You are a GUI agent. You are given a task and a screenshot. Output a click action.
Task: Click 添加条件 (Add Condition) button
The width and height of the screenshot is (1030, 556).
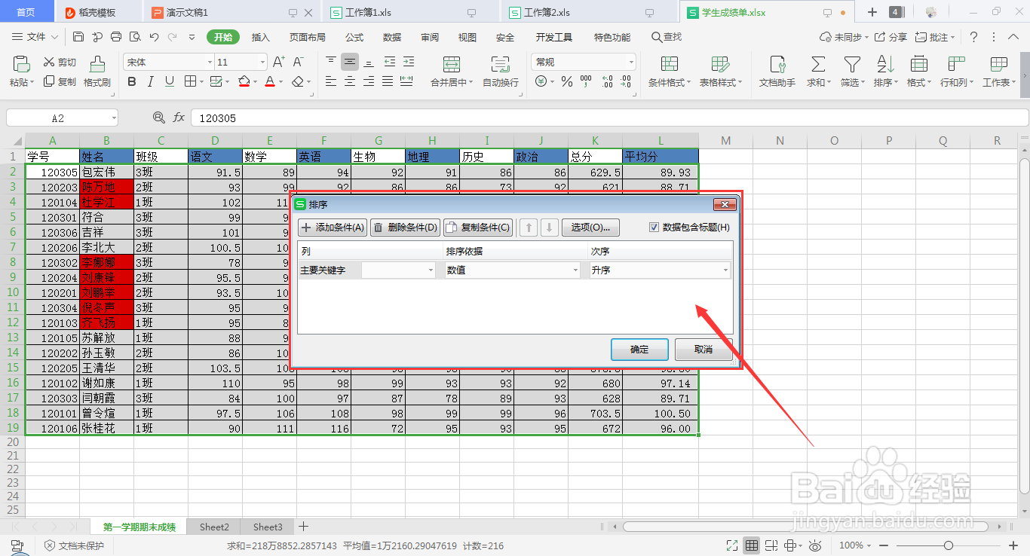click(333, 227)
